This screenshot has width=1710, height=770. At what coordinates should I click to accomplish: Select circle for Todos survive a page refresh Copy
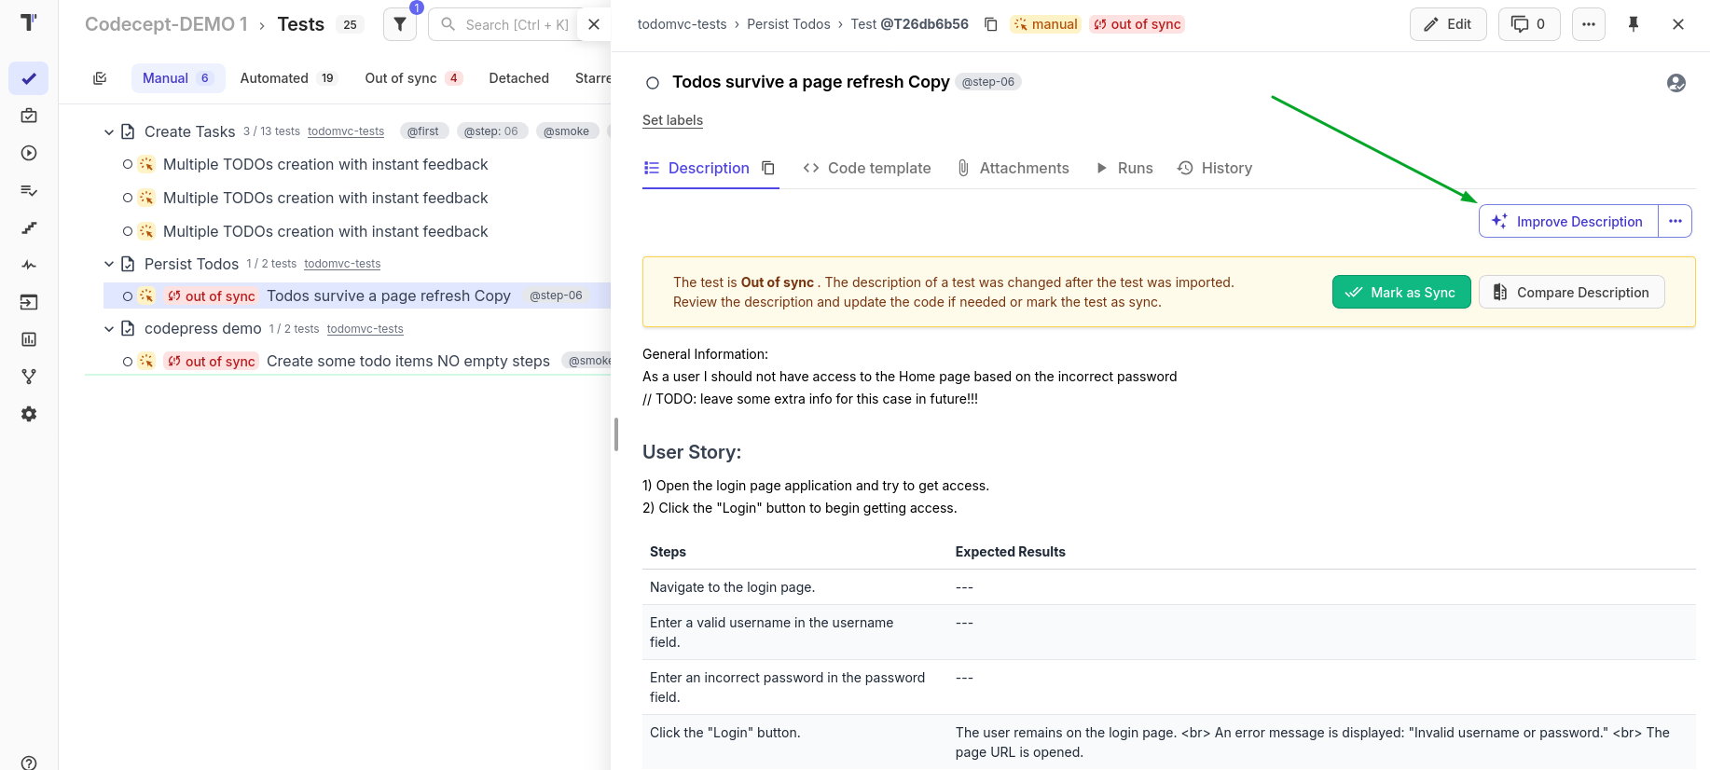[x=128, y=296]
